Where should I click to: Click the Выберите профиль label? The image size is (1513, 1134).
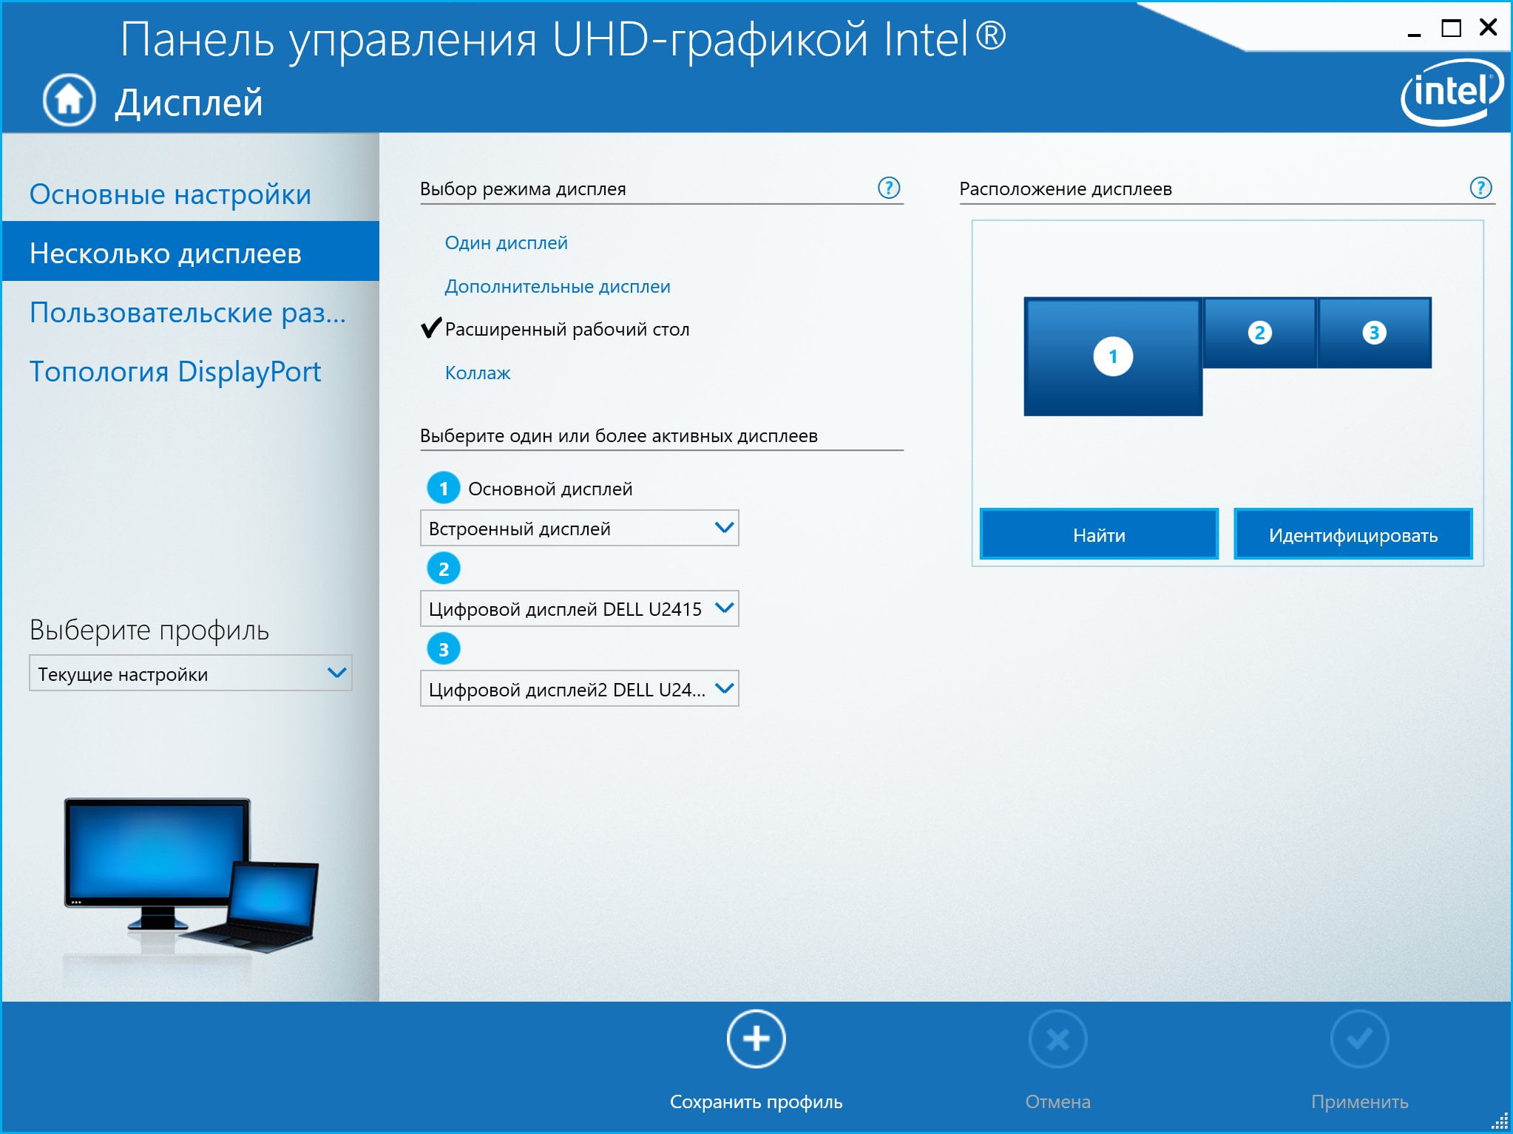tap(149, 630)
